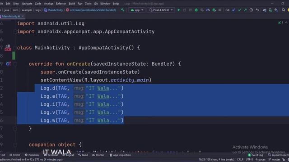289x162 pixels.
Task: Click the example breadcrumb folder
Action: [27, 10]
